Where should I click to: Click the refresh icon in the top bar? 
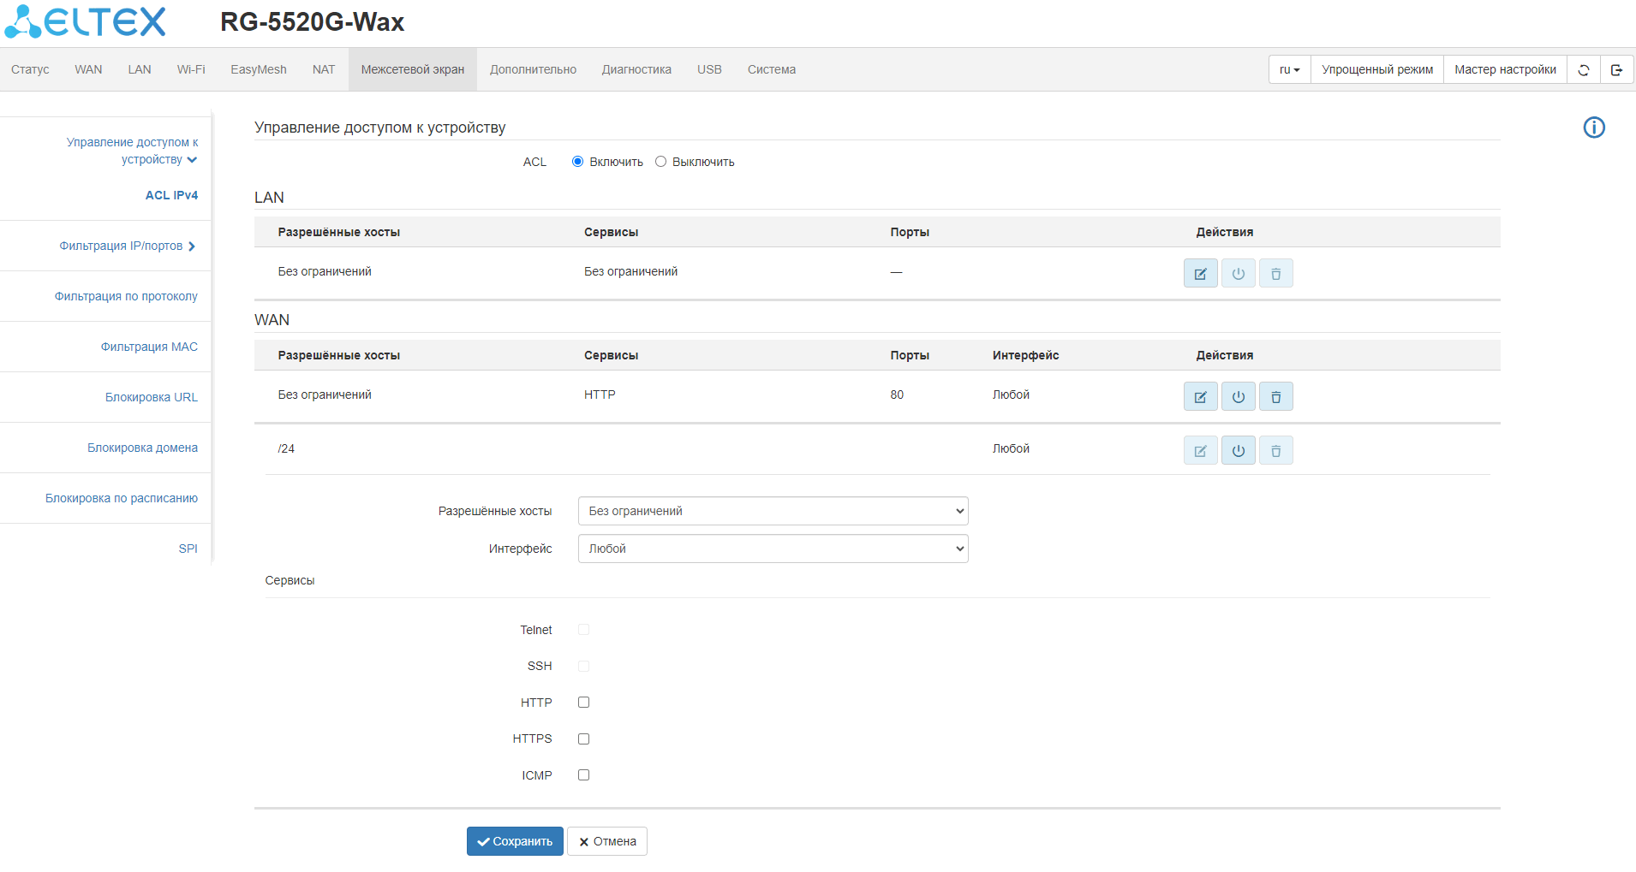pyautogui.click(x=1583, y=70)
